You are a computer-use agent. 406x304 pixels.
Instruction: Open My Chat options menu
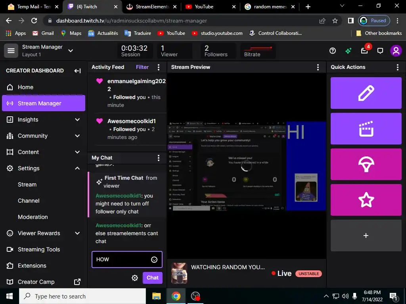point(159,158)
